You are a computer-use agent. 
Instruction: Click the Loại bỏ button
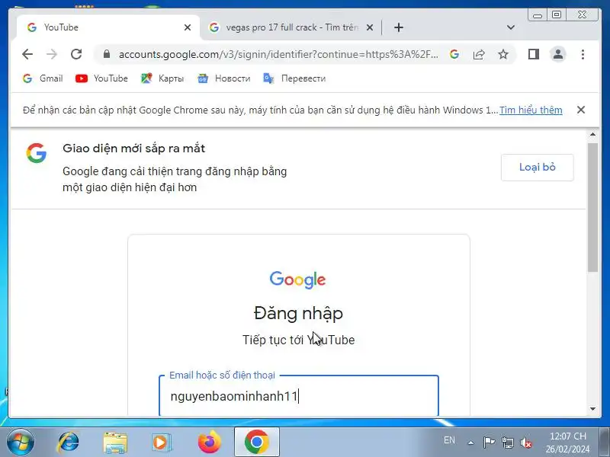[x=538, y=167]
